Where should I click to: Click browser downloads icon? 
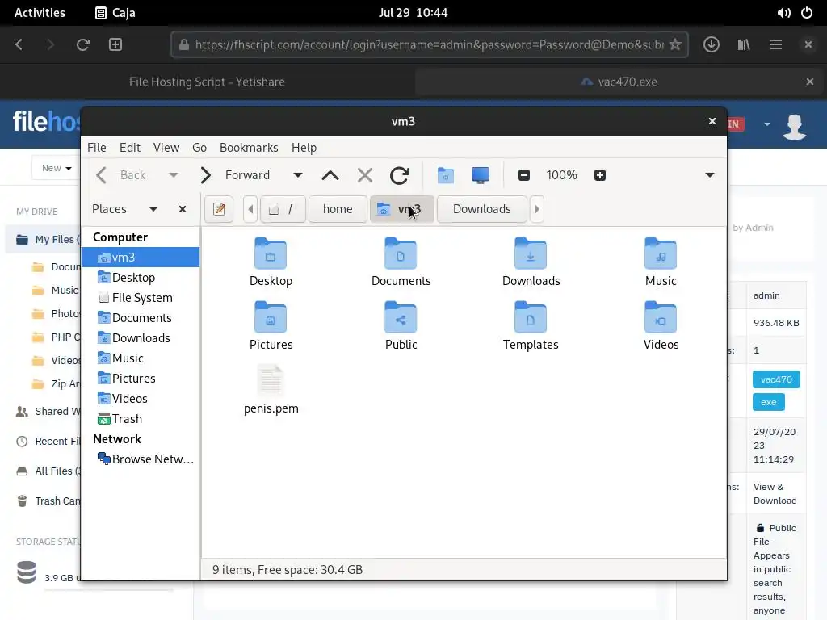click(x=711, y=45)
